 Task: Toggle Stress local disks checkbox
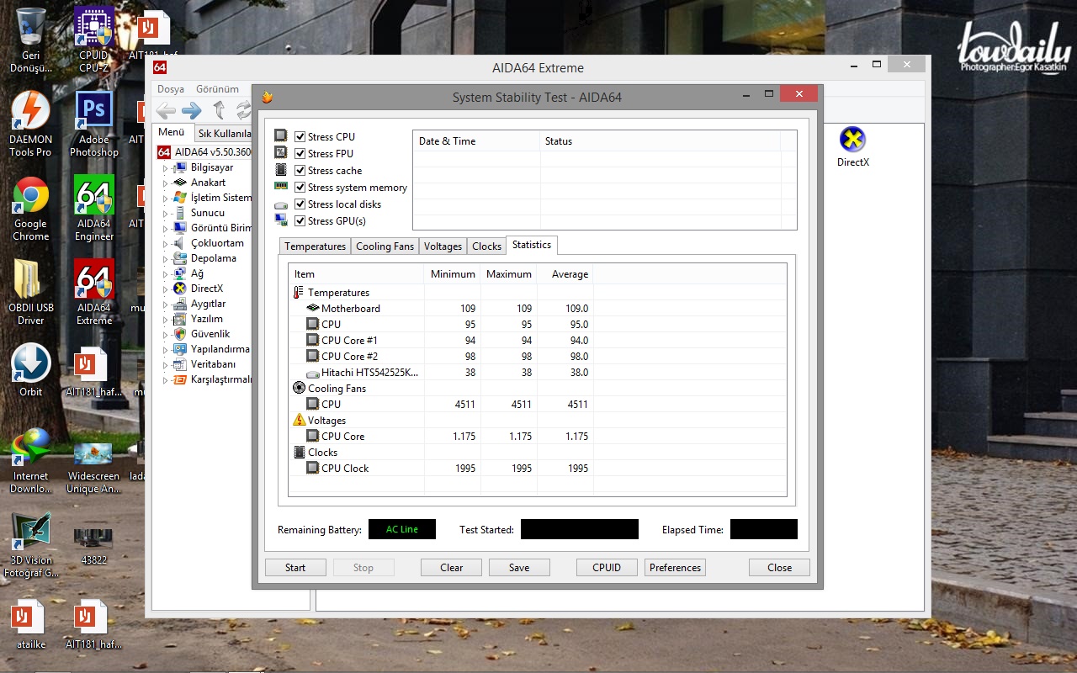pos(300,204)
